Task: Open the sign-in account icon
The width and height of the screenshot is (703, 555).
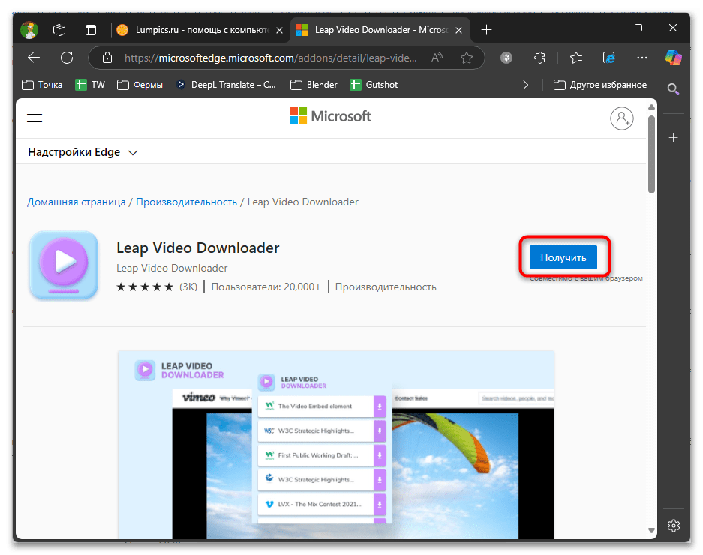Action: [x=621, y=118]
